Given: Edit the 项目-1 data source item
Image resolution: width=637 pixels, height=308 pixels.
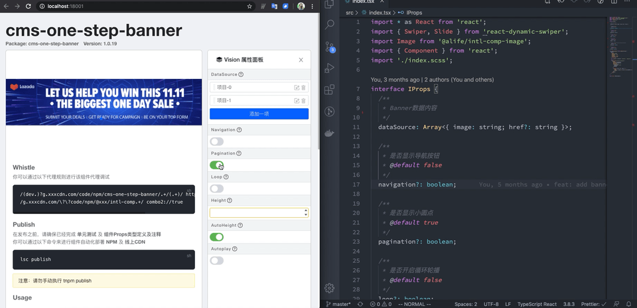Looking at the screenshot, I should point(297,100).
